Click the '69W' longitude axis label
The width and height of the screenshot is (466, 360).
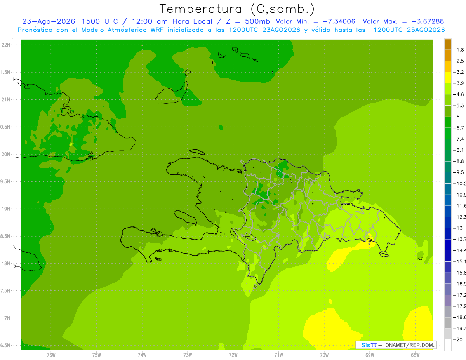pyautogui.click(x=370, y=355)
